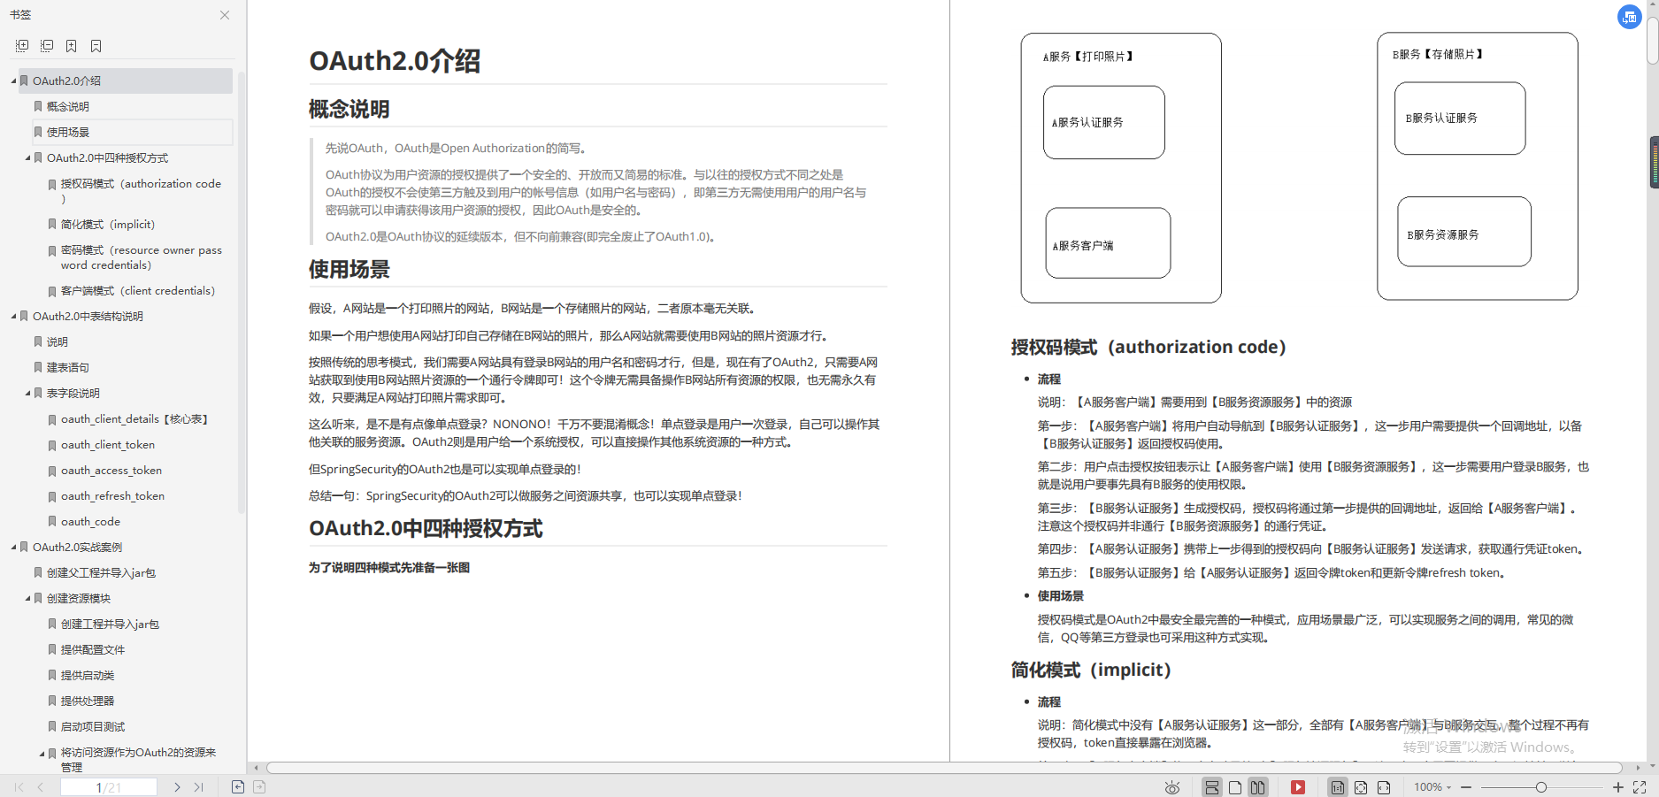Image resolution: width=1659 pixels, height=797 pixels.
Task: Click the add bookmark icon
Action: (71, 45)
